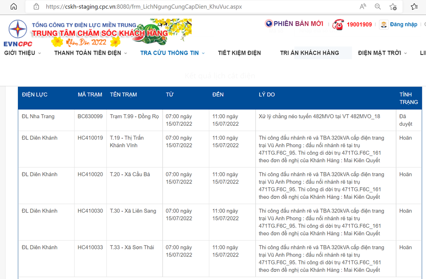Viewport: 426px width, 279px height.
Task: Expand the Điện mặt trời menu
Action: (x=382, y=53)
